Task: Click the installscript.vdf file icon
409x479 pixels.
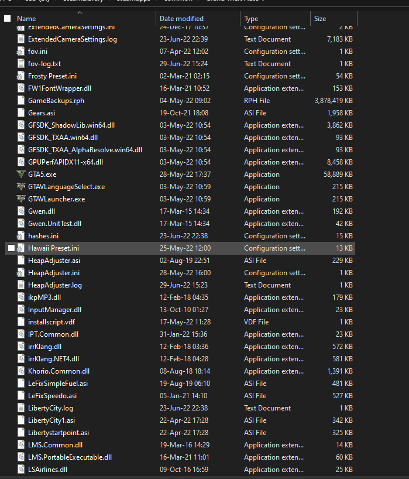Action: click(x=22, y=322)
